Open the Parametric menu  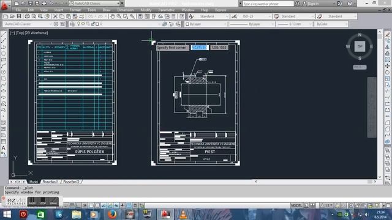point(166,10)
